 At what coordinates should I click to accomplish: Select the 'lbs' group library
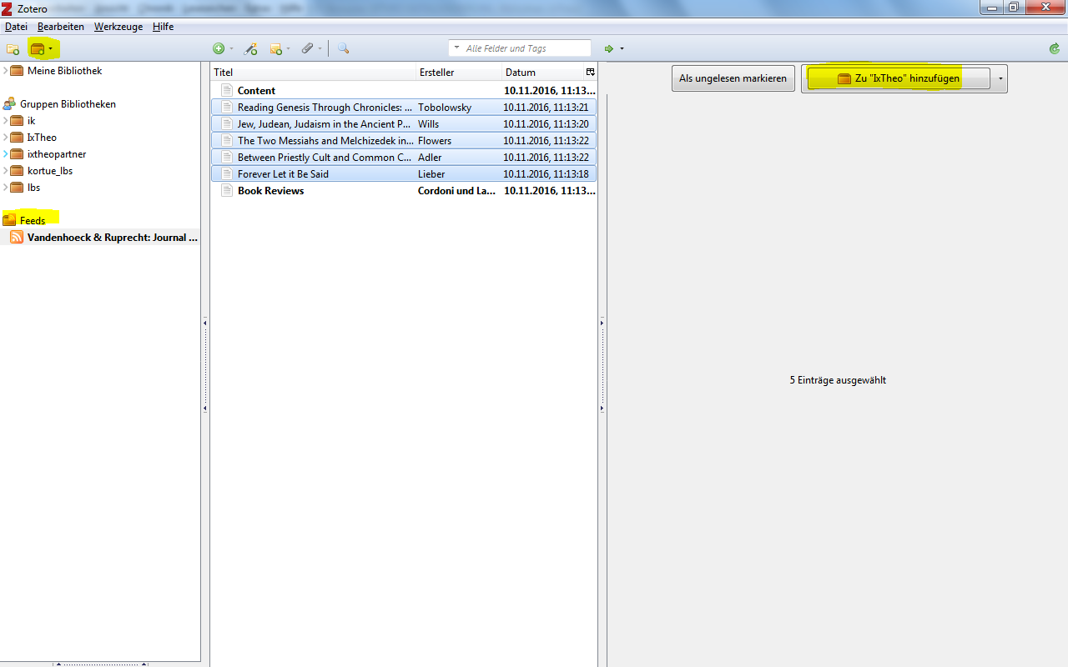[x=33, y=188]
